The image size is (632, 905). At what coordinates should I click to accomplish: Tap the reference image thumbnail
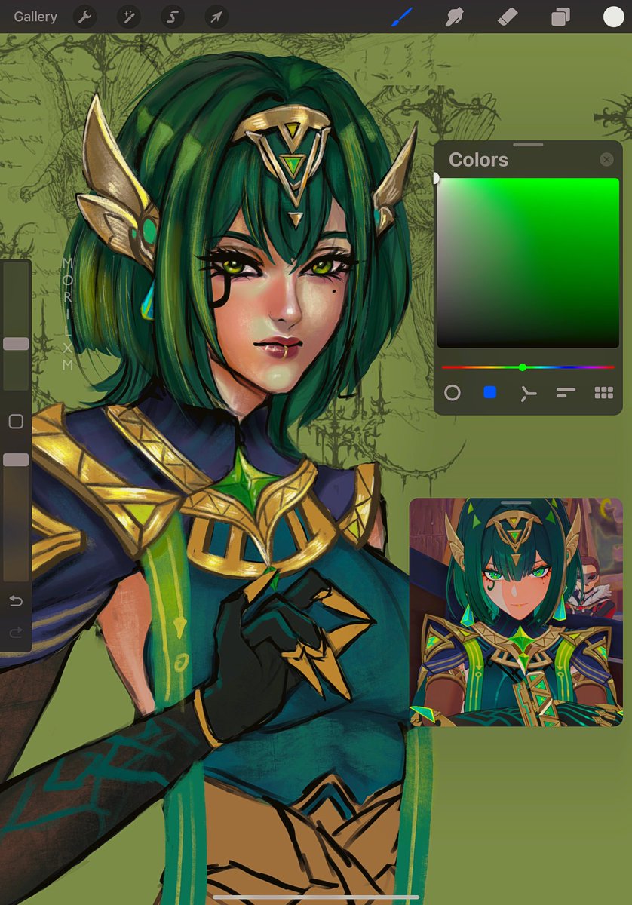[x=516, y=612]
